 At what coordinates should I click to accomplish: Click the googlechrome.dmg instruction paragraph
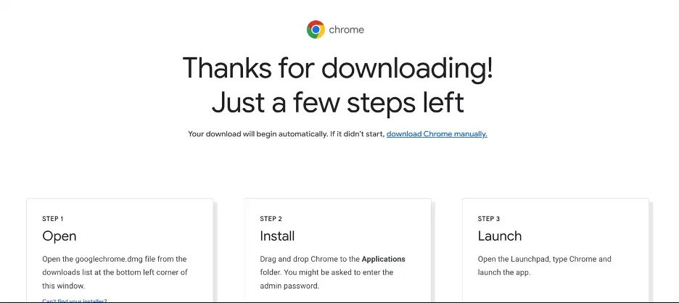(x=115, y=273)
